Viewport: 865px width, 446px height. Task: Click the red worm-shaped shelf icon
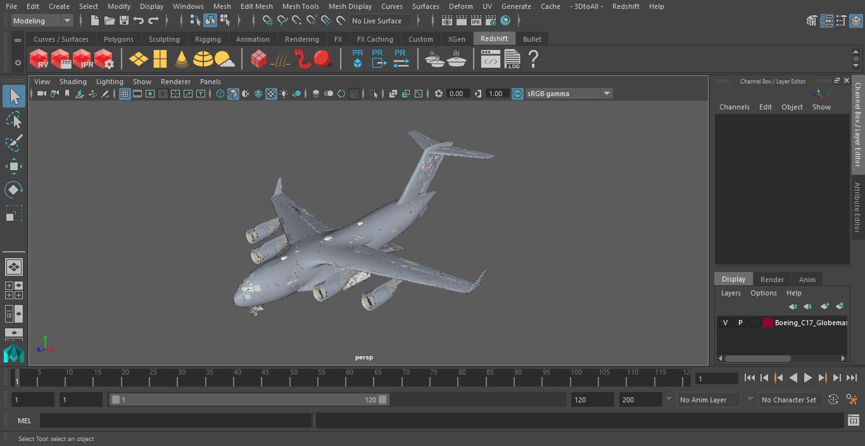coord(303,59)
